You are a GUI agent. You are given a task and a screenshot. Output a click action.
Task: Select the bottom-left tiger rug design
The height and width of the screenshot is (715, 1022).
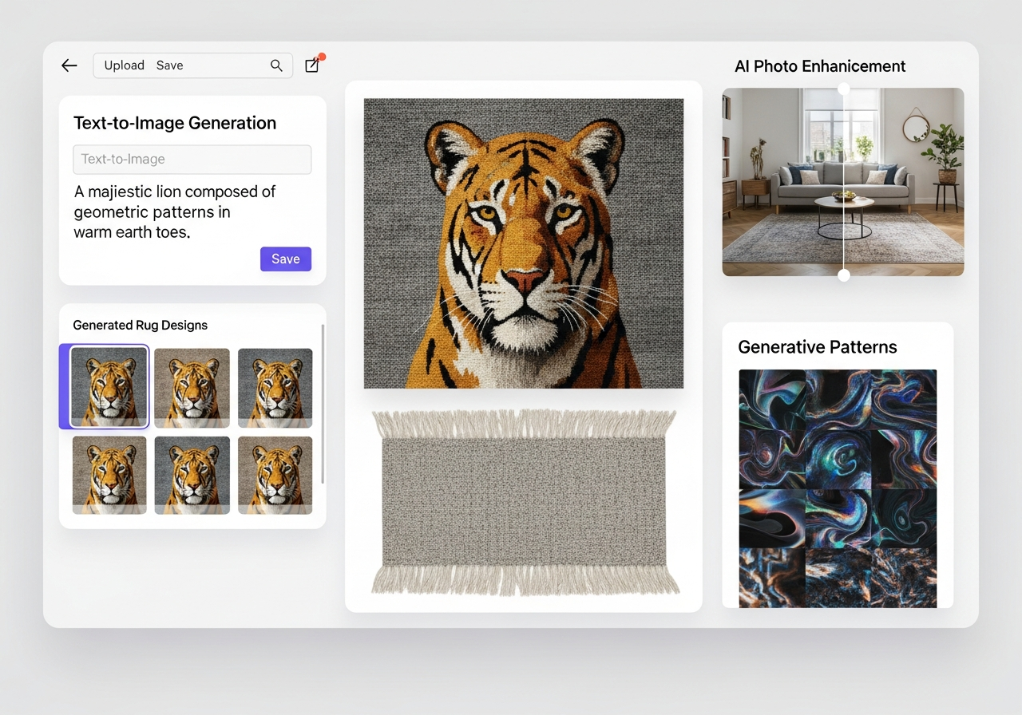109,475
